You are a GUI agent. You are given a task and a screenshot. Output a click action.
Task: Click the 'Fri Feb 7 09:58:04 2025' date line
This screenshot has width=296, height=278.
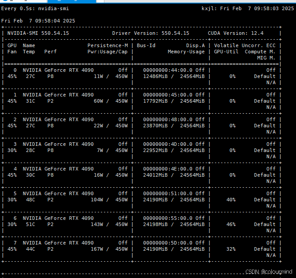(x=38, y=21)
